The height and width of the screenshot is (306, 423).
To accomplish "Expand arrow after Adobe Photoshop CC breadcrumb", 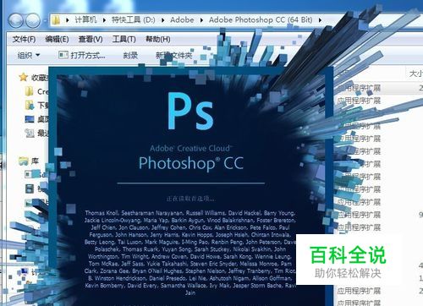I will pos(320,20).
